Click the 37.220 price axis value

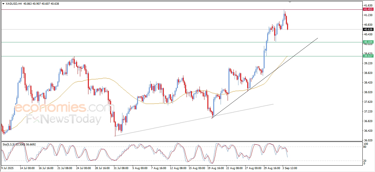(368, 112)
